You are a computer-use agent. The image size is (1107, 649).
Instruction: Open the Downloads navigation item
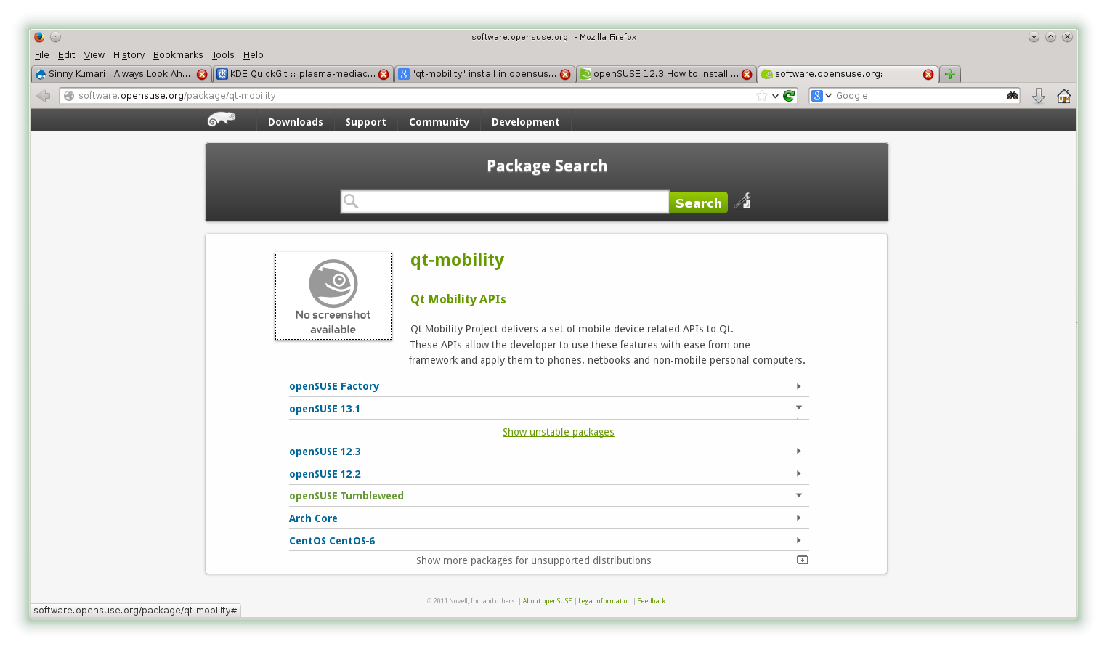pos(296,122)
